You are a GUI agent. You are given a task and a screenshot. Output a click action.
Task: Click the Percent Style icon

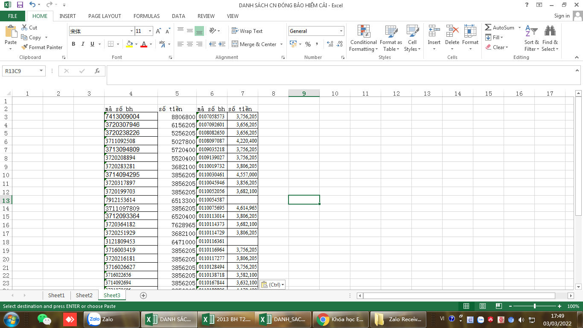[x=308, y=44]
